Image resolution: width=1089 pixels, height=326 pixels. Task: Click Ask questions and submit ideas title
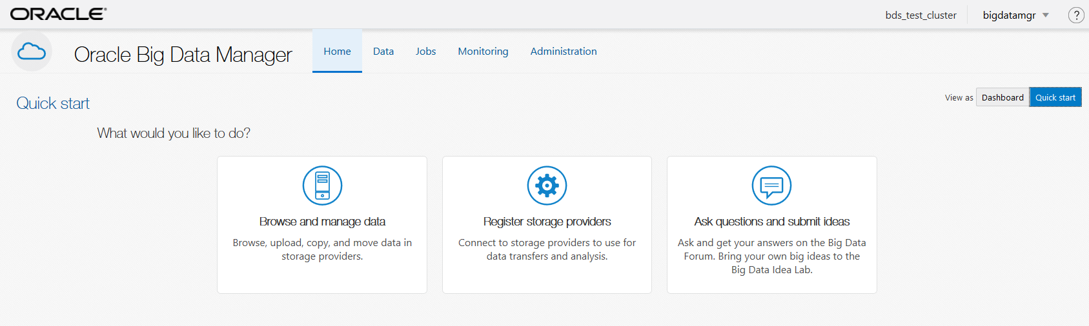(x=772, y=222)
